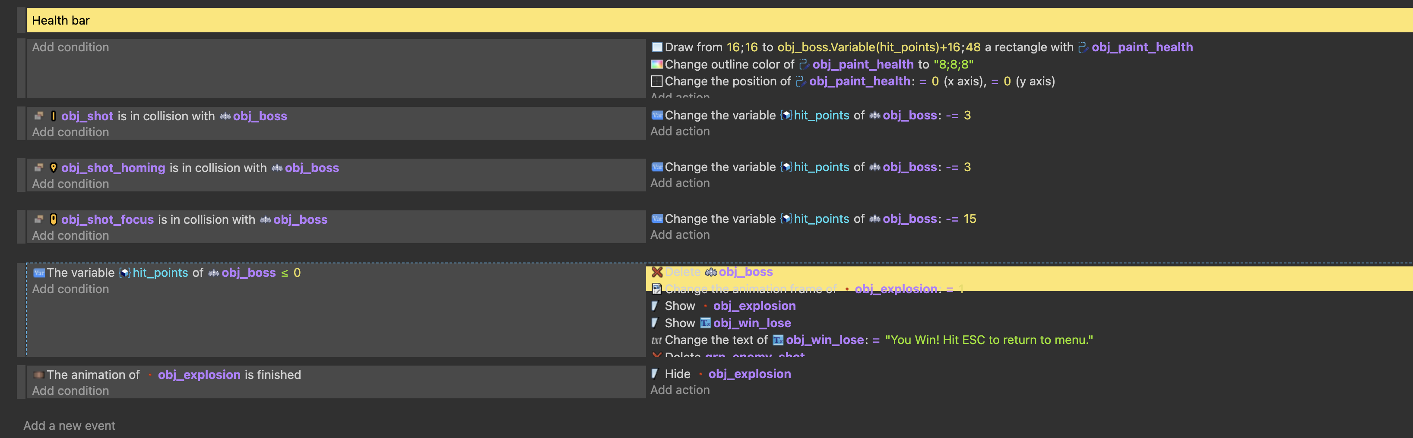Add condition under hit_points ≤ 0
Image resolution: width=1413 pixels, height=438 pixels.
(x=70, y=289)
